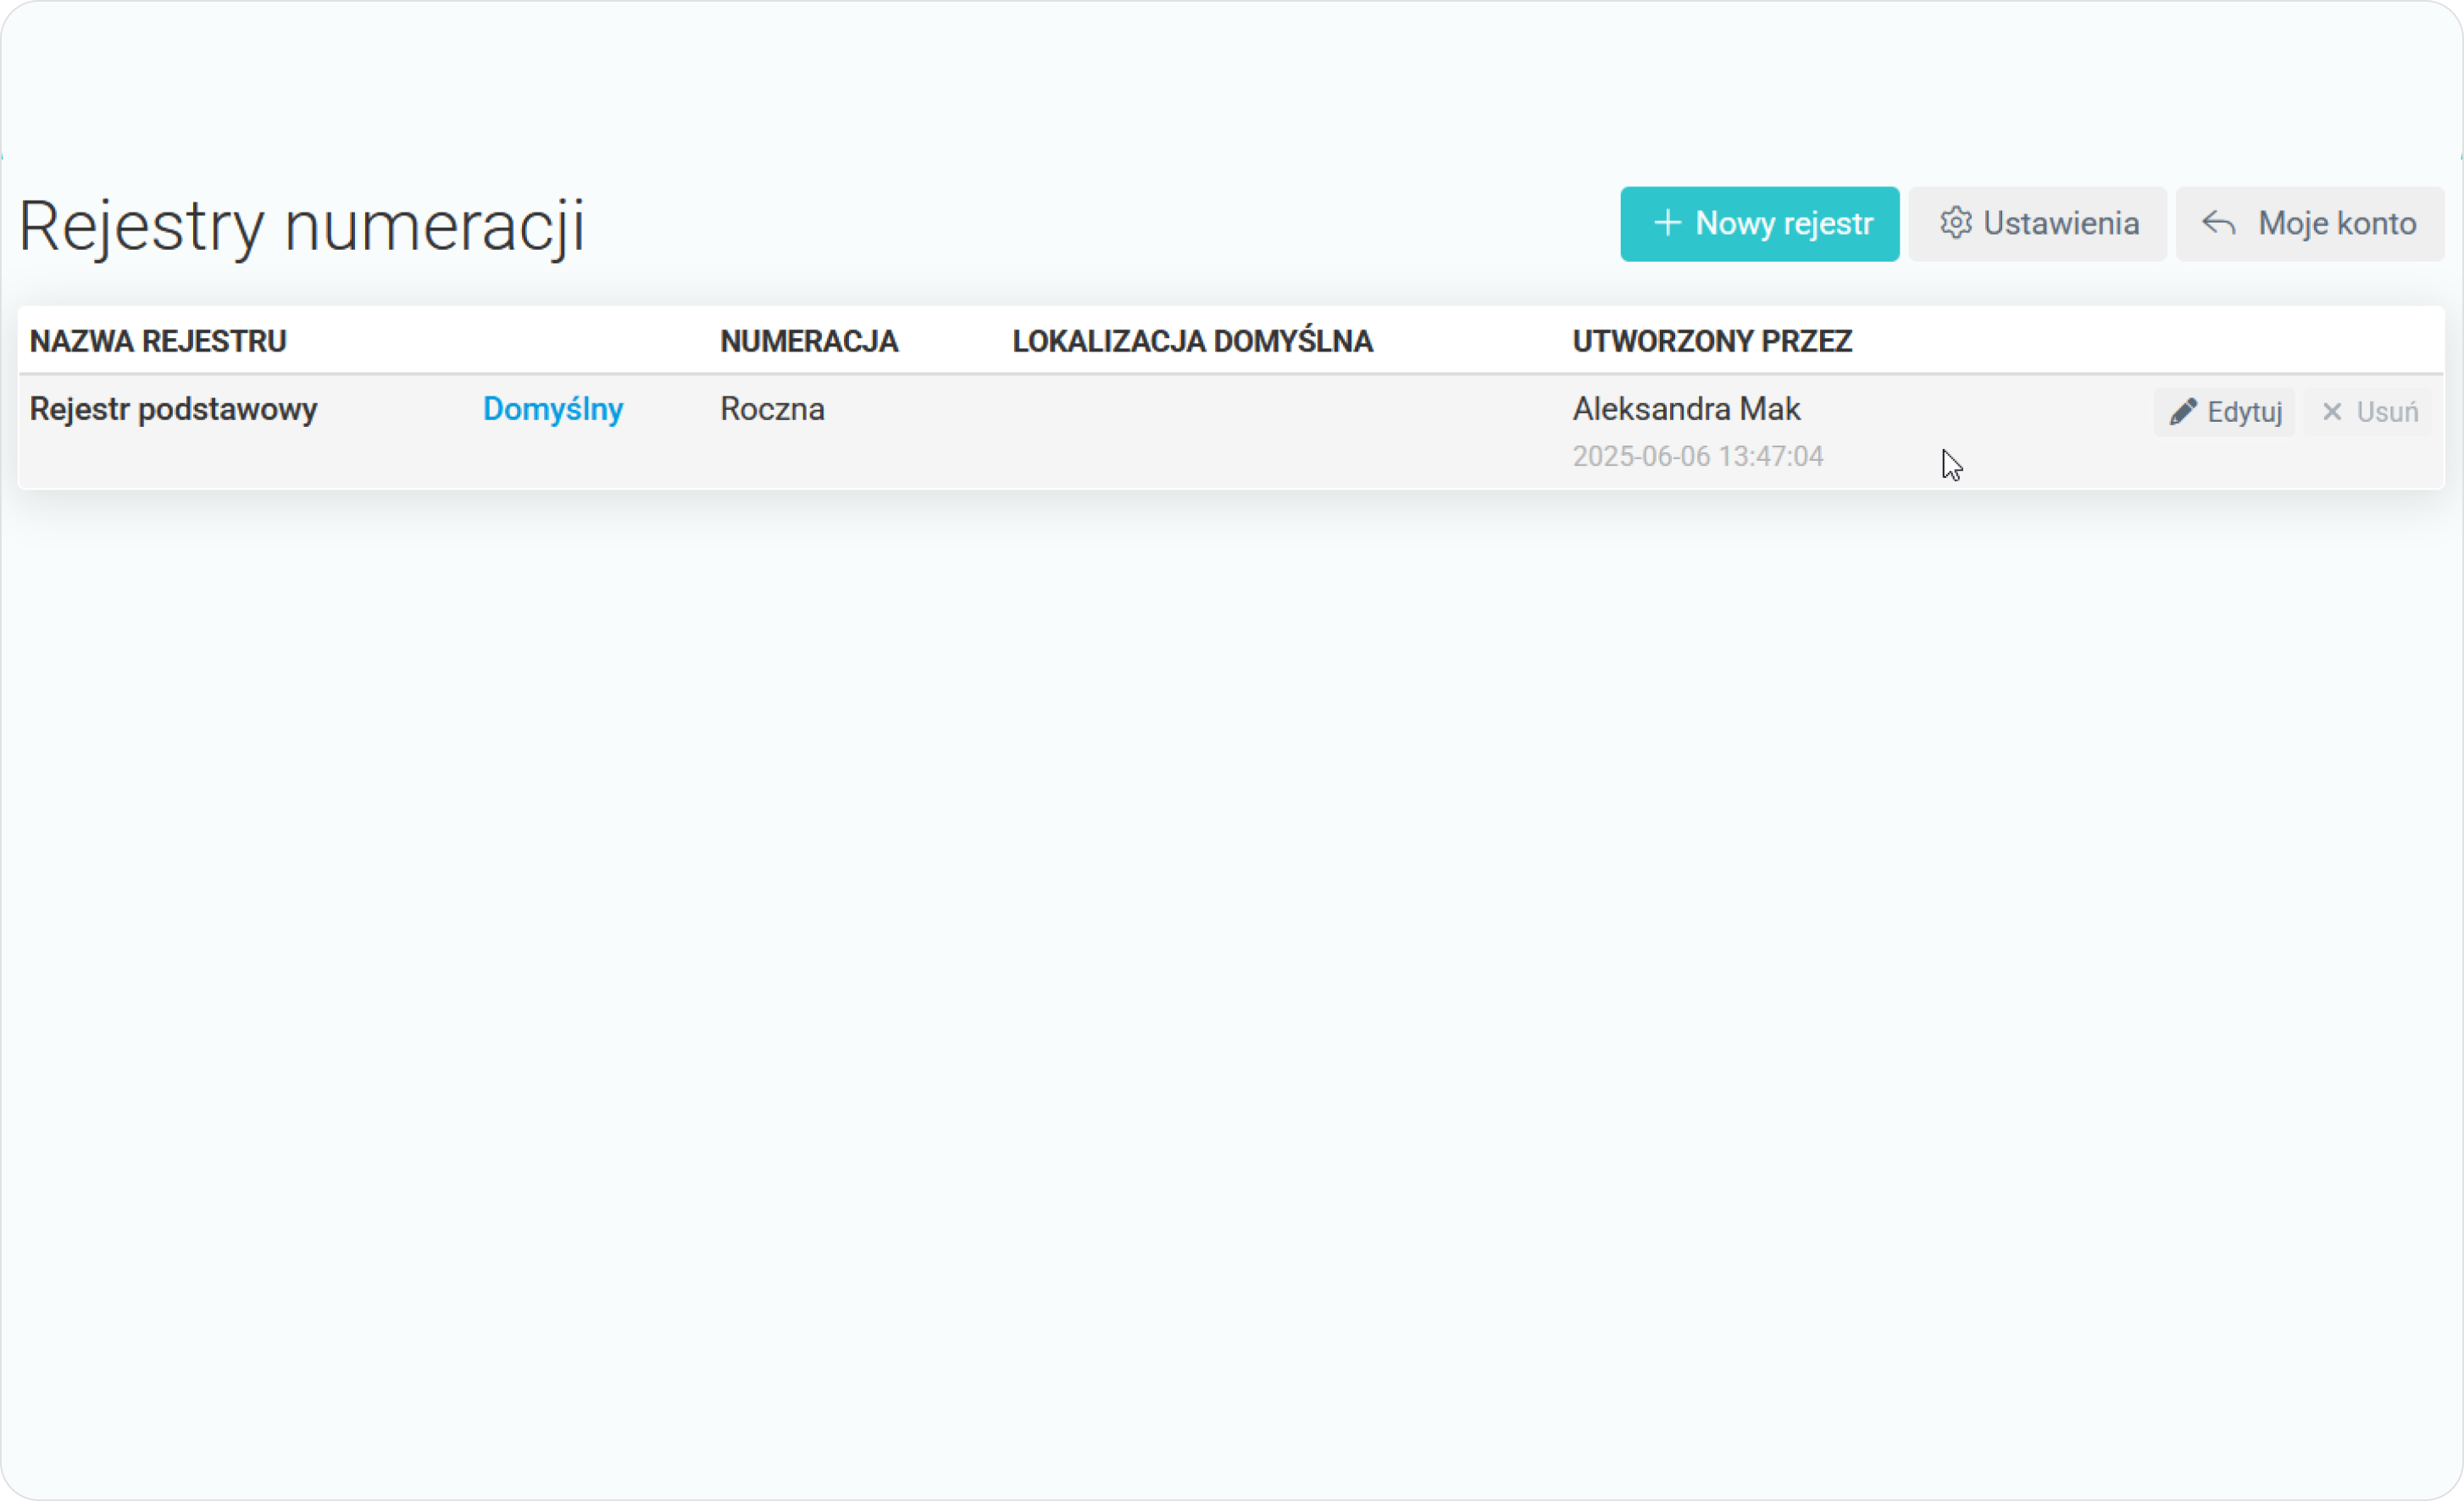Image resolution: width=2464 pixels, height=1501 pixels.
Task: Click the Numeracja column header
Action: tap(809, 341)
